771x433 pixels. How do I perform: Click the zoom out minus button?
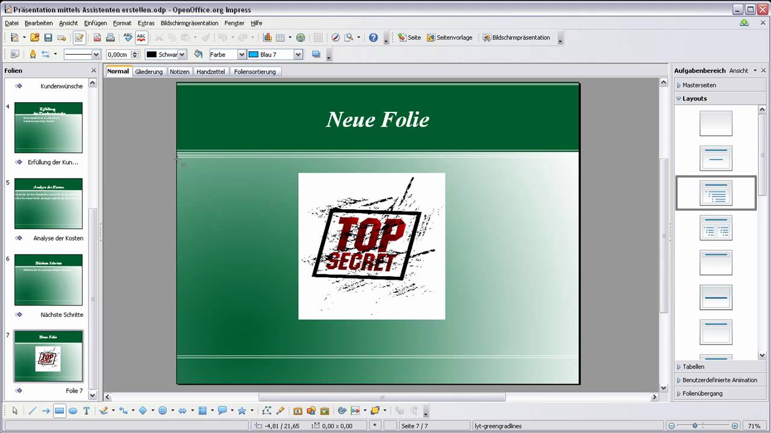pos(672,426)
